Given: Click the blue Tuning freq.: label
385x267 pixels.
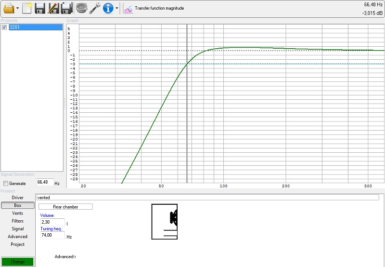Looking at the screenshot, I should coord(51,229).
